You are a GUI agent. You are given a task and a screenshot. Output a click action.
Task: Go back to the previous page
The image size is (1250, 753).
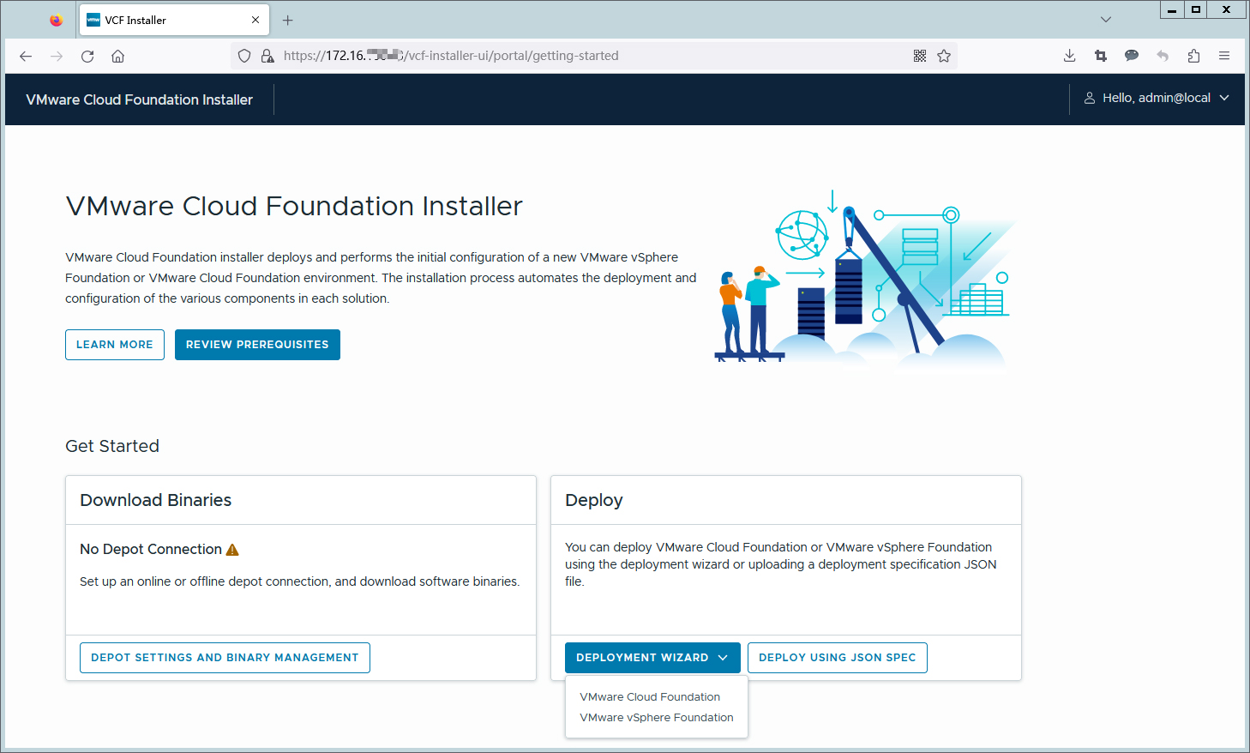[x=26, y=56]
